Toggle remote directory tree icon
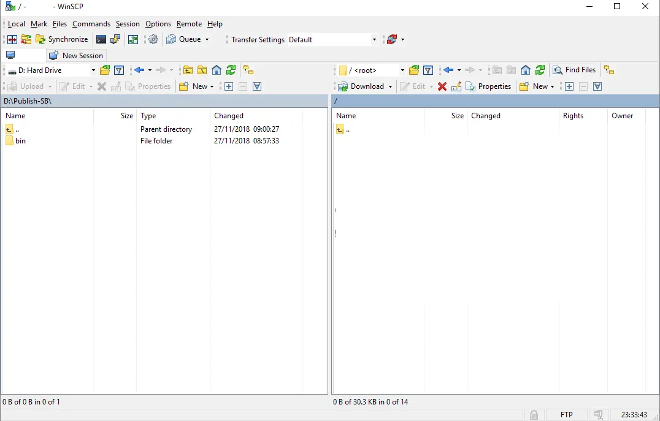The height and width of the screenshot is (421, 660). click(x=609, y=70)
